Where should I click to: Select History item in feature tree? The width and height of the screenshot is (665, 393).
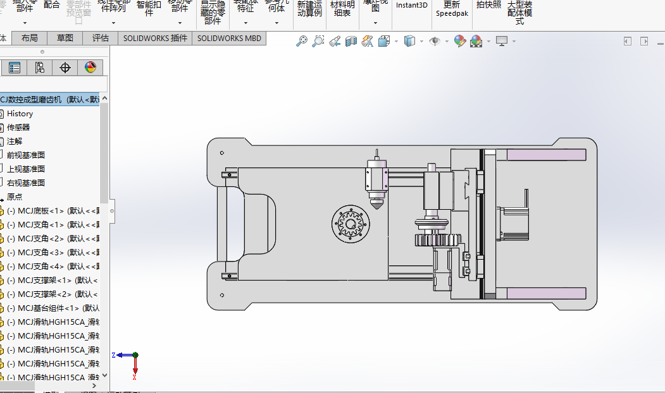pyautogui.click(x=20, y=114)
